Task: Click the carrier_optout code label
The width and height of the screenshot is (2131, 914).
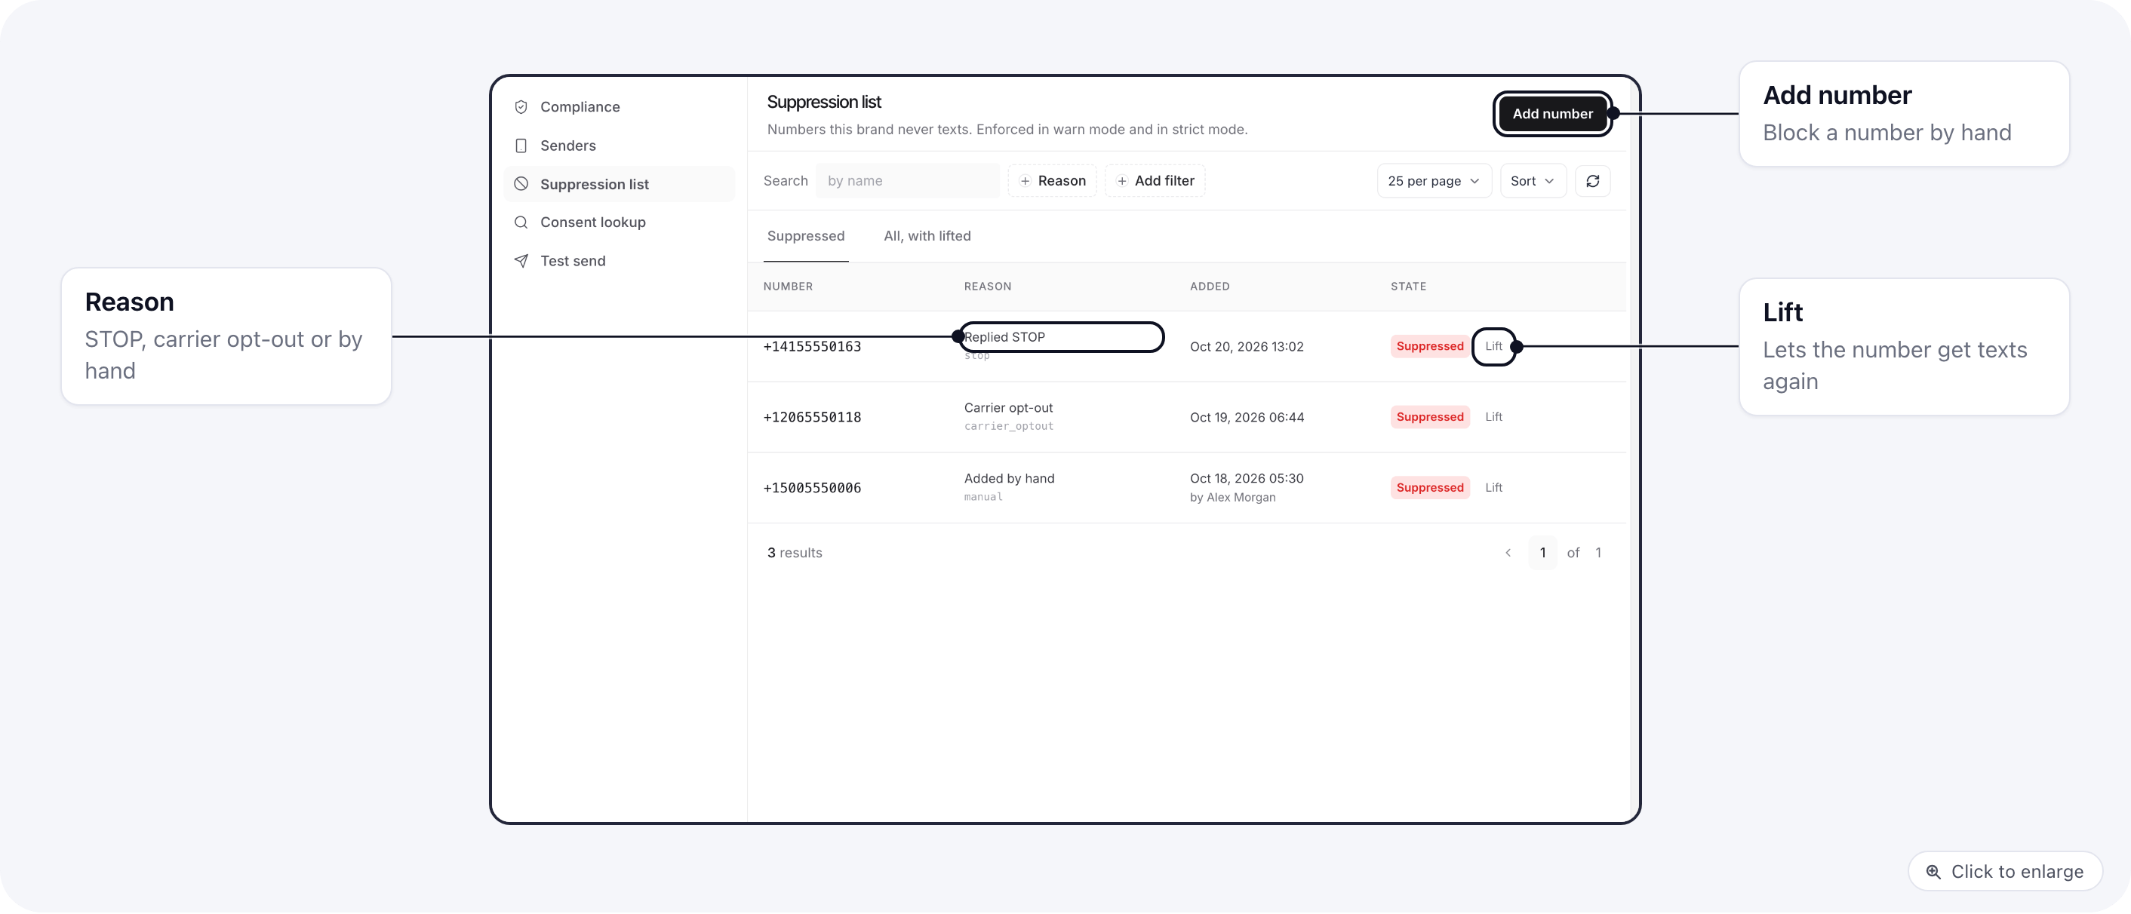Action: pyautogui.click(x=1008, y=426)
